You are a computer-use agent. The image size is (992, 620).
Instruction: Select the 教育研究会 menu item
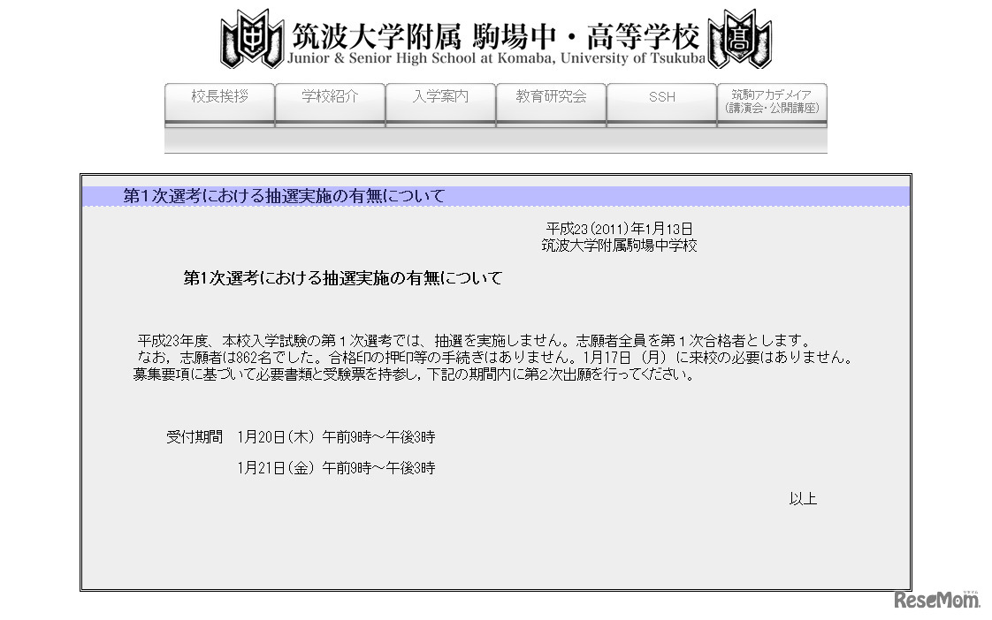click(551, 99)
